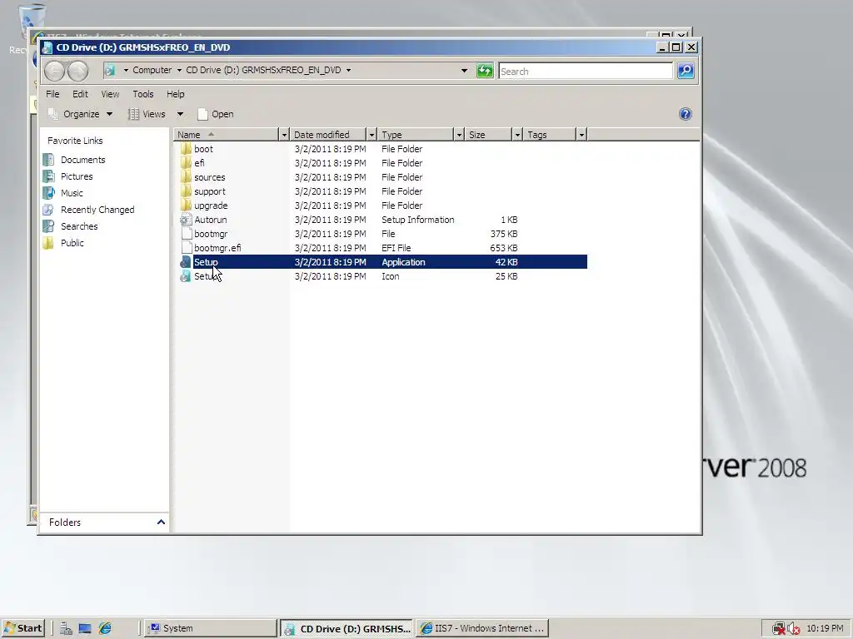Image resolution: width=853 pixels, height=639 pixels.
Task: Click the Pictures icon in Favorite Links
Action: tap(48, 176)
